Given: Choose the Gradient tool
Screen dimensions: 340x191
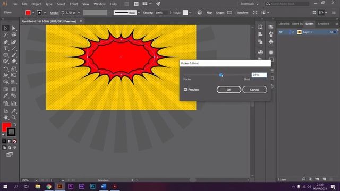Looking at the screenshot, I should [x=14, y=89].
